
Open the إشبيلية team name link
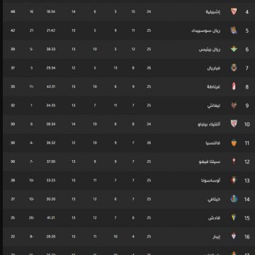click(213, 12)
